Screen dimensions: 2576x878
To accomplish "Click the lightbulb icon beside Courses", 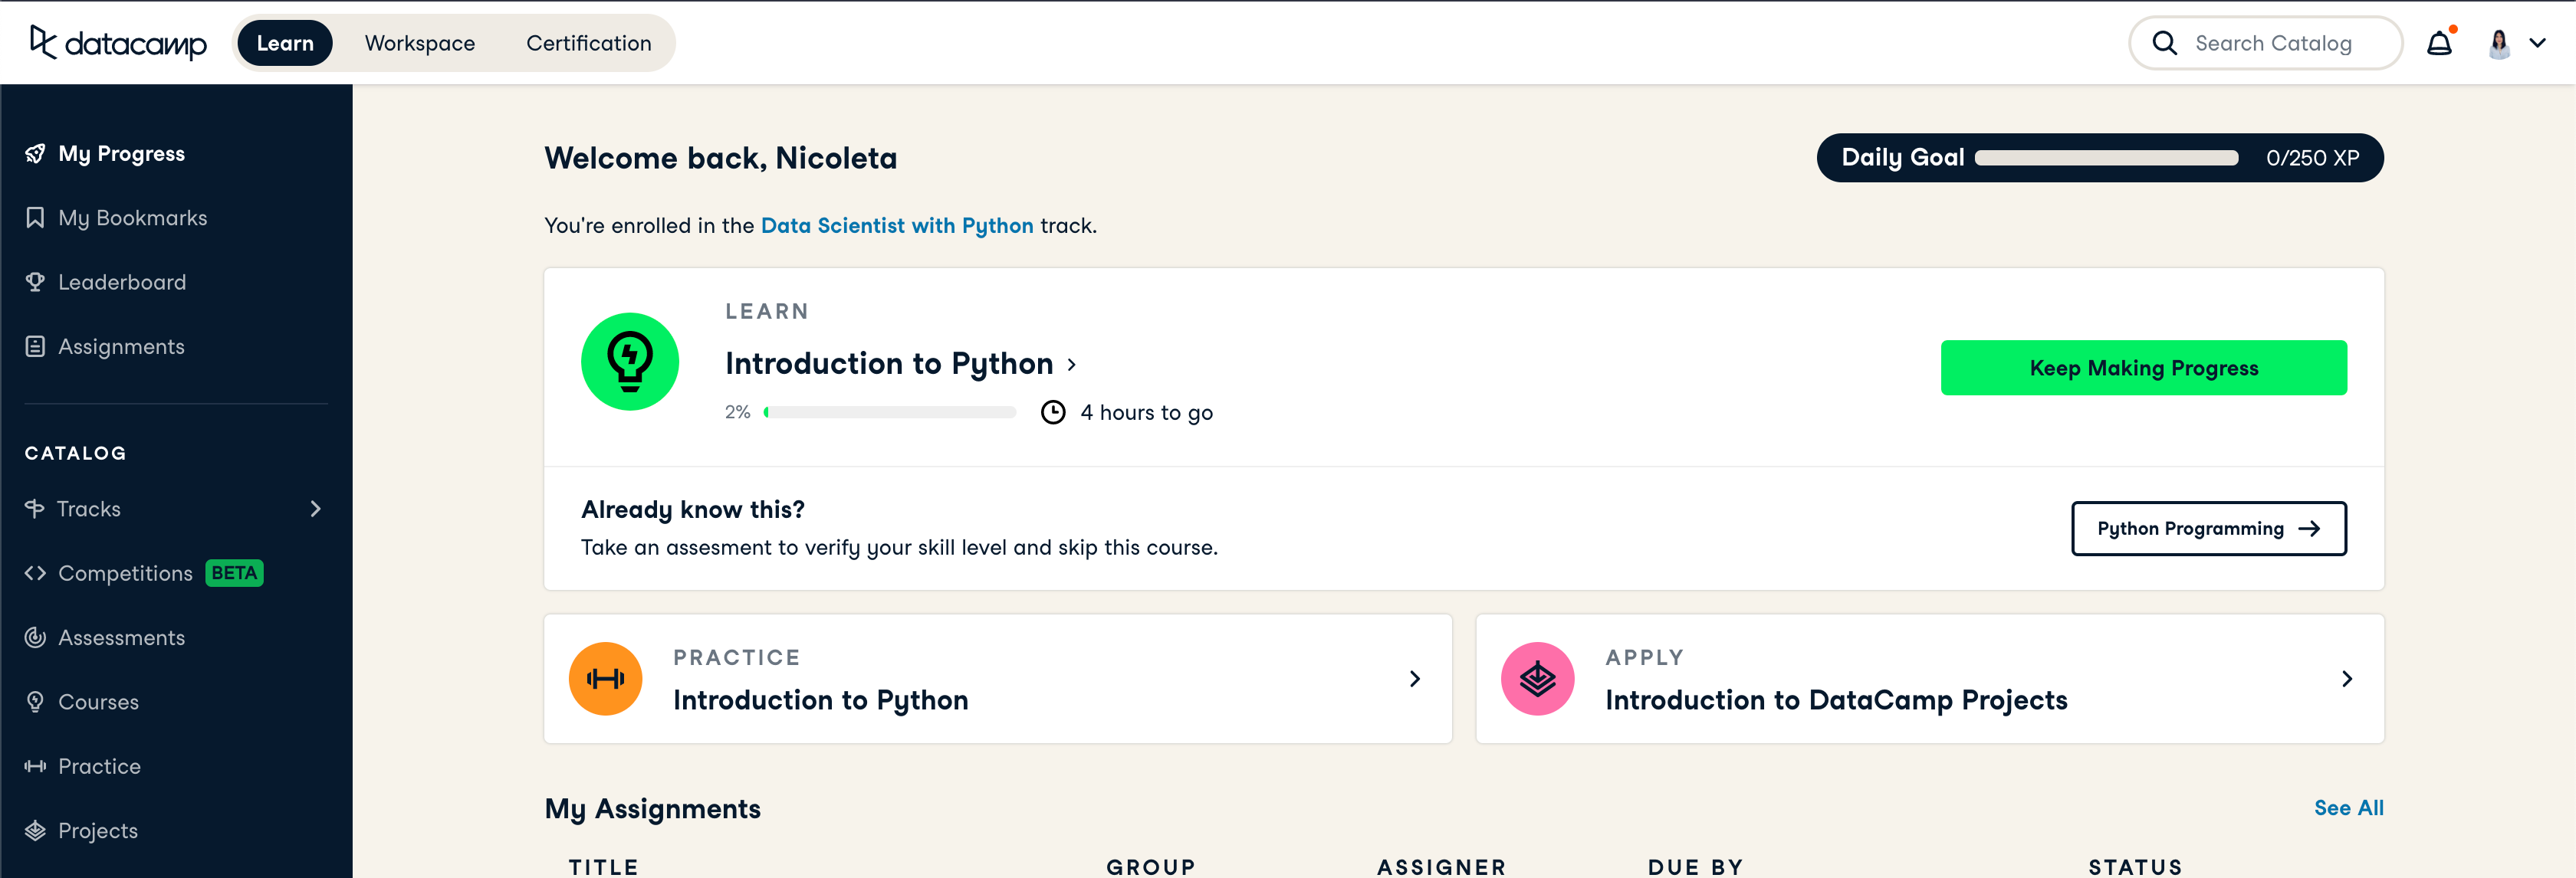I will (x=35, y=703).
